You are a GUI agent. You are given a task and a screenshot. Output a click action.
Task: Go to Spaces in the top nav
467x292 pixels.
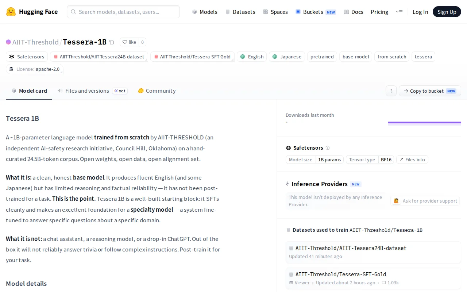click(x=275, y=12)
